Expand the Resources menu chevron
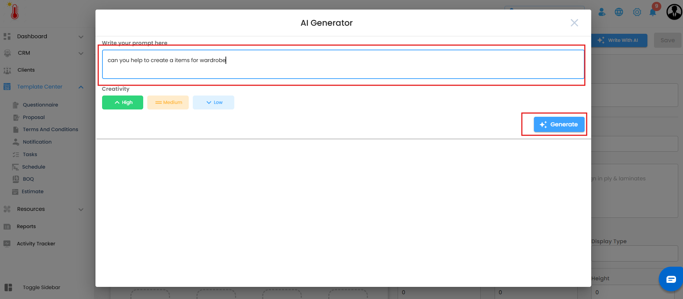683x299 pixels. [81, 209]
